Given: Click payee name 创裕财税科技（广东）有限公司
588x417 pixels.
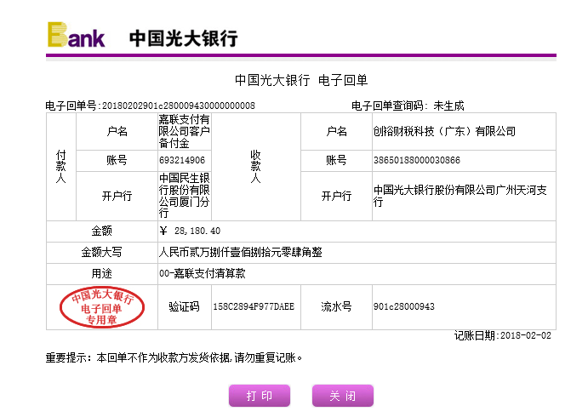Looking at the screenshot, I should (x=444, y=132).
